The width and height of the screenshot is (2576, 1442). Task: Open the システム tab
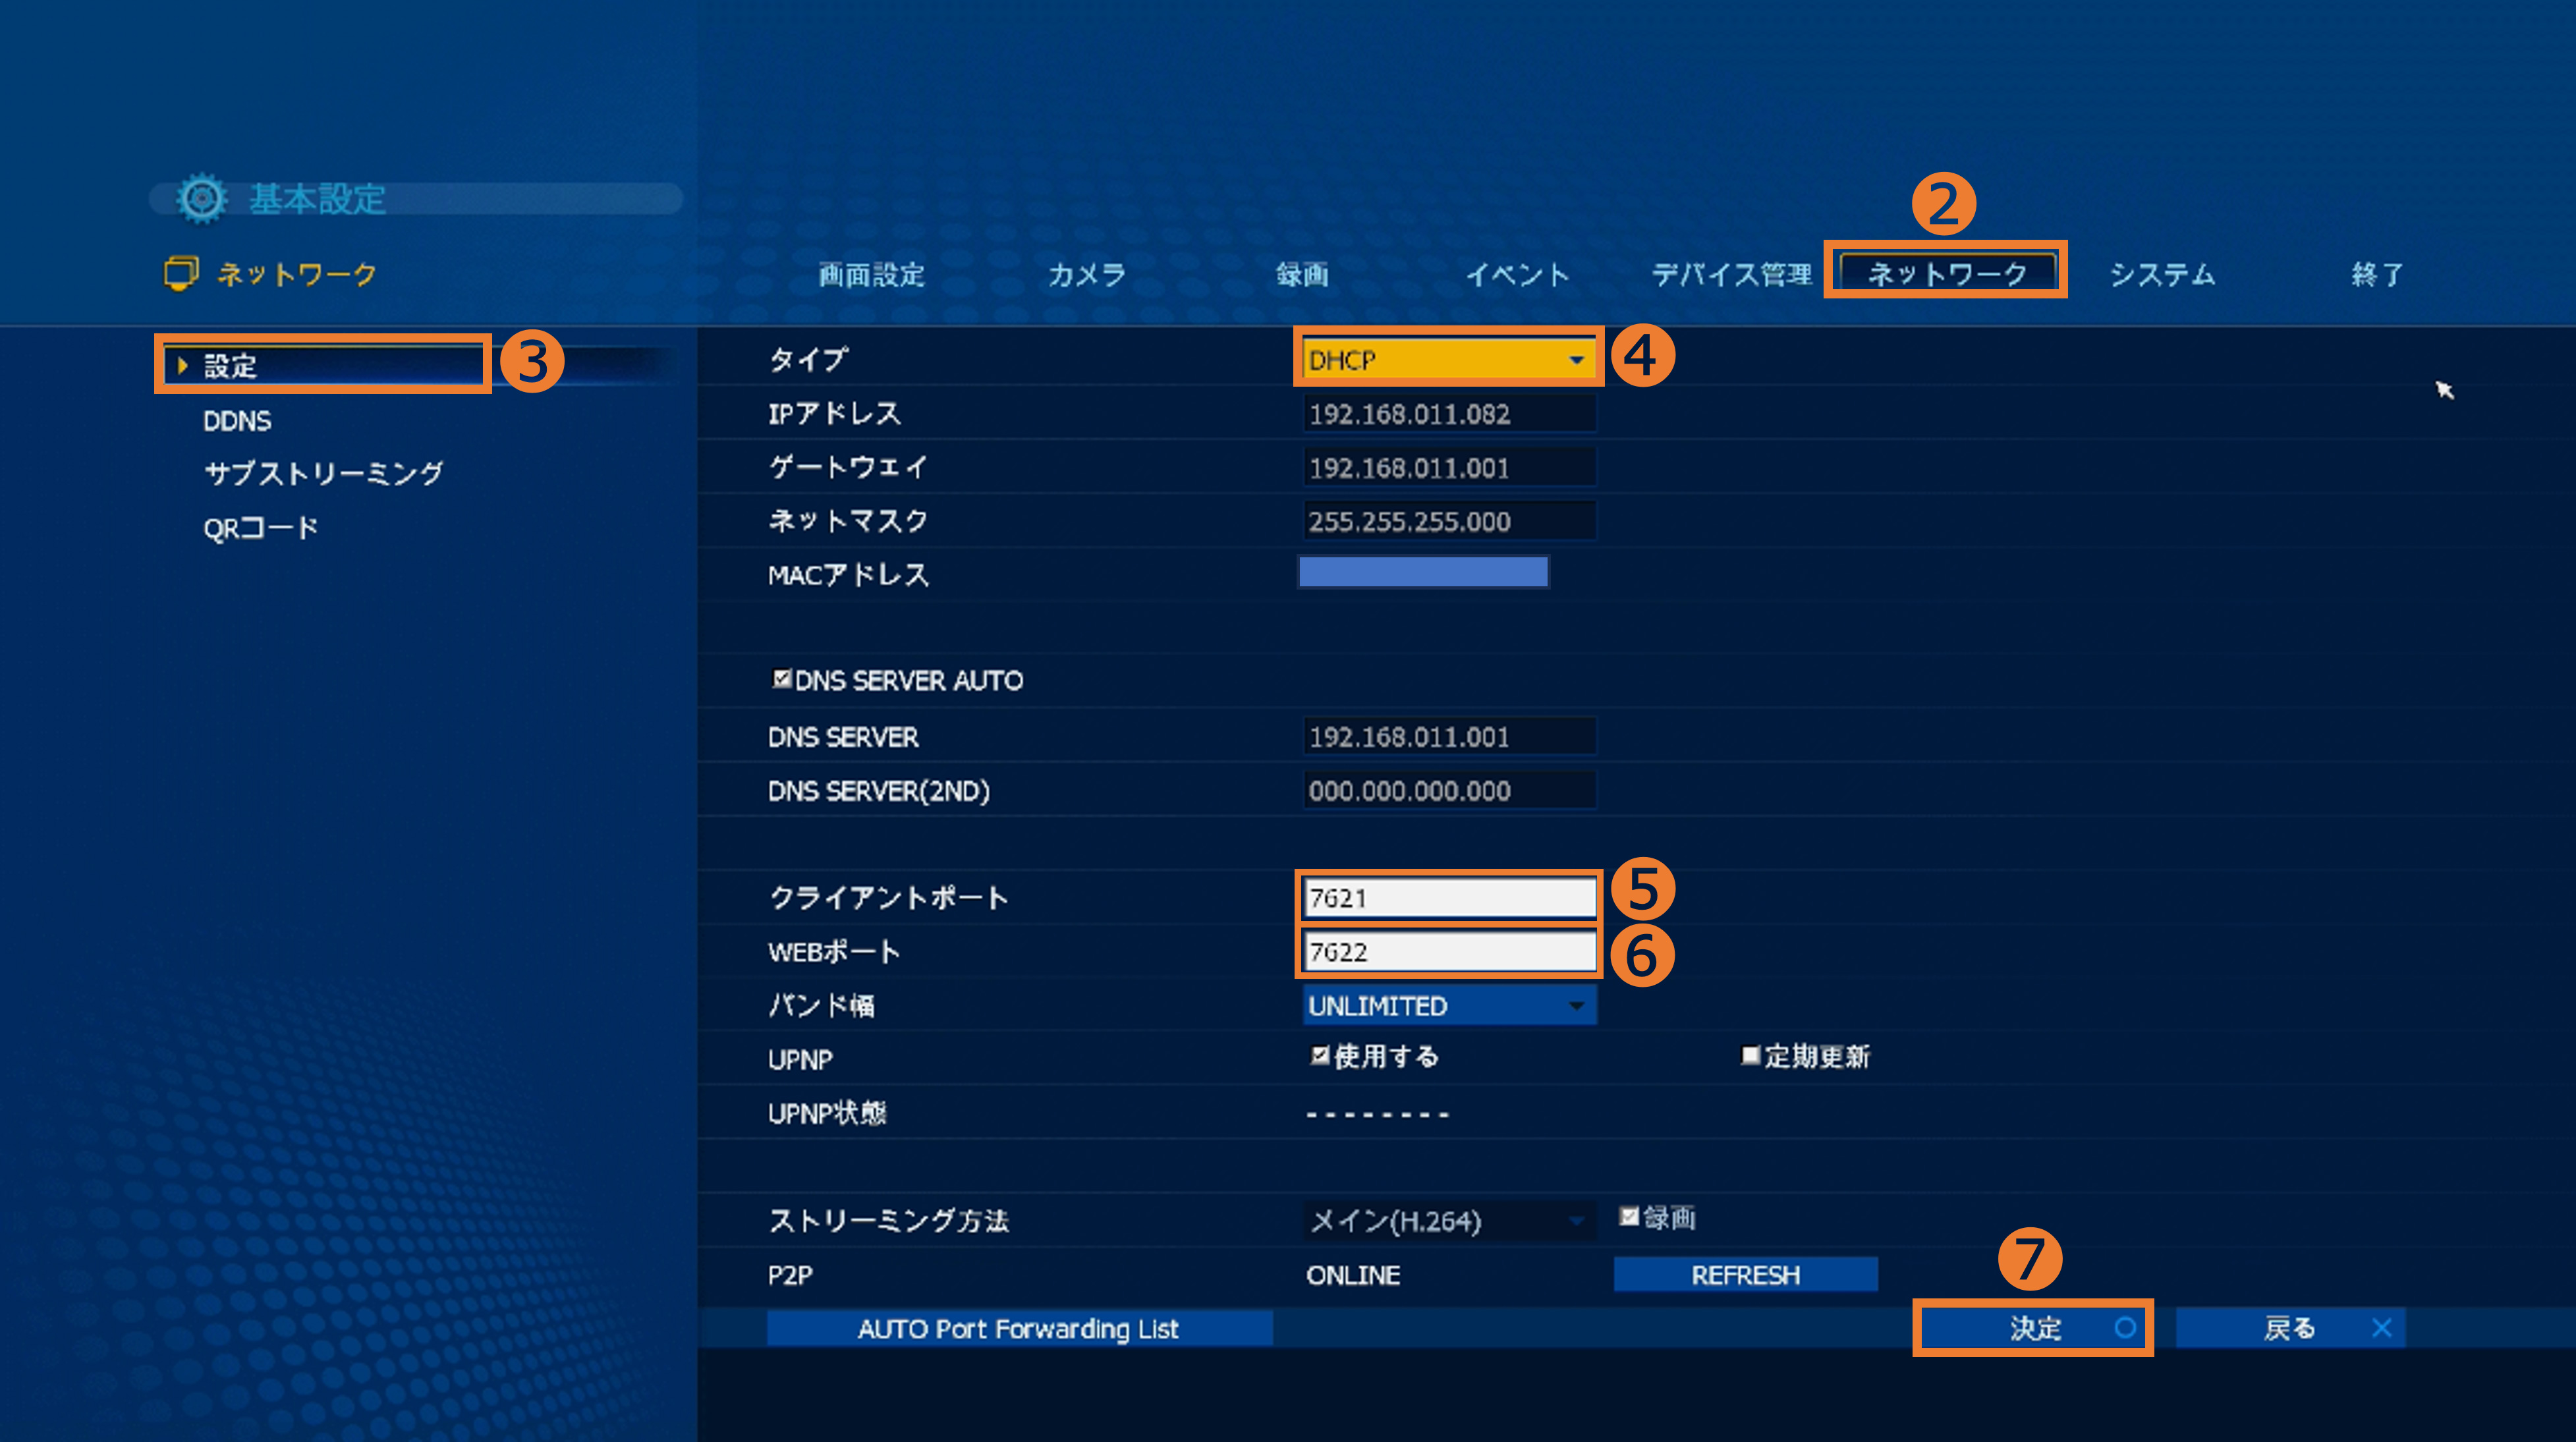click(2162, 275)
